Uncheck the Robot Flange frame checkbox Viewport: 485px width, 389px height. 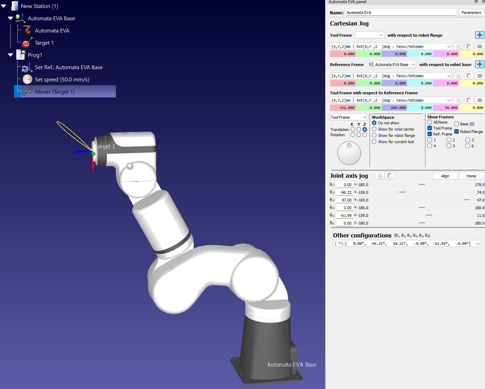point(456,132)
